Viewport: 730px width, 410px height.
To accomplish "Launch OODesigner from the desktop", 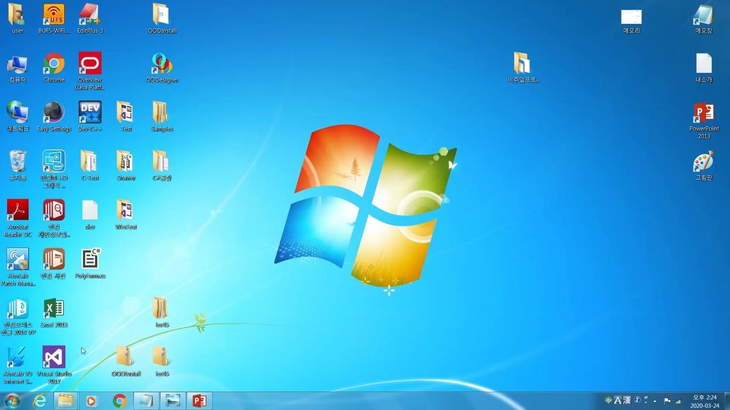I will 162,68.
